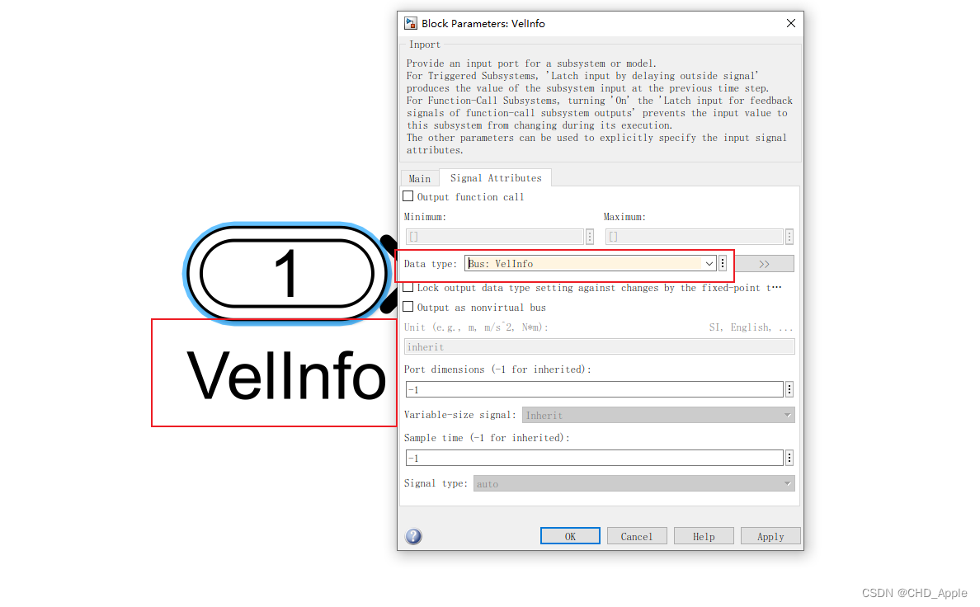Click the OK button
The image size is (980, 607).
[x=570, y=536]
